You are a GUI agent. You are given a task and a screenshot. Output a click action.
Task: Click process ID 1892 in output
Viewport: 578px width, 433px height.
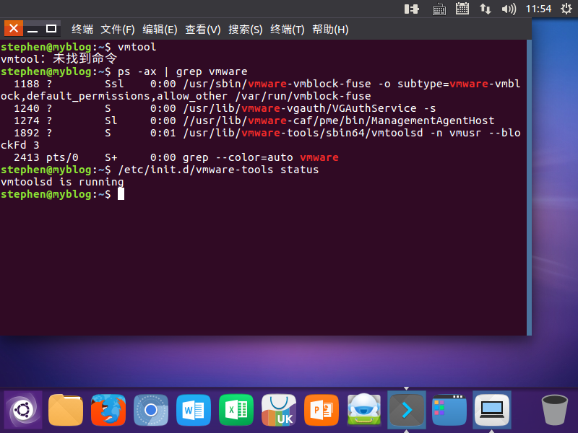coord(27,133)
